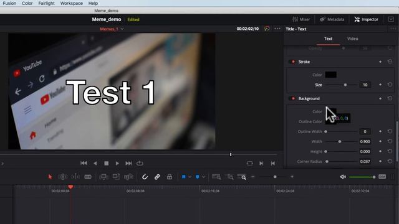Toggle the Background enable switch
Viewport: 399px width, 224px height.
pyautogui.click(x=292, y=98)
